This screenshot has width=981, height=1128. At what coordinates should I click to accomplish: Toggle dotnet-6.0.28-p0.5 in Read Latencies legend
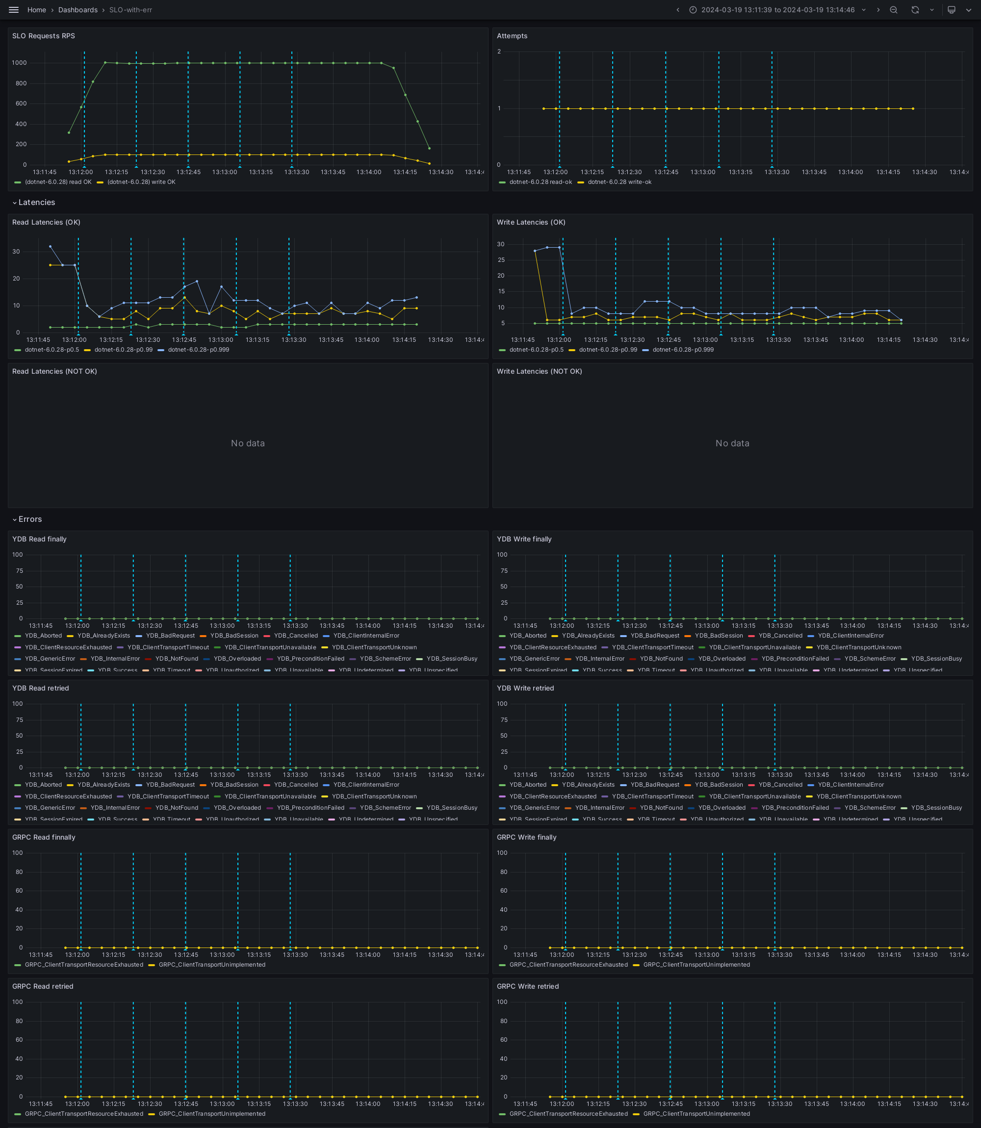(x=52, y=350)
